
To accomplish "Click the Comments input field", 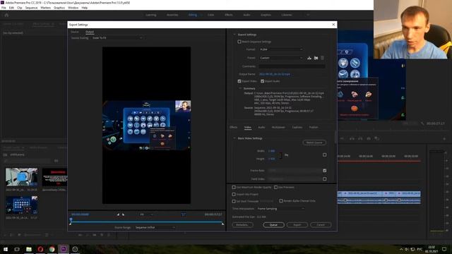I will pyautogui.click(x=292, y=66).
